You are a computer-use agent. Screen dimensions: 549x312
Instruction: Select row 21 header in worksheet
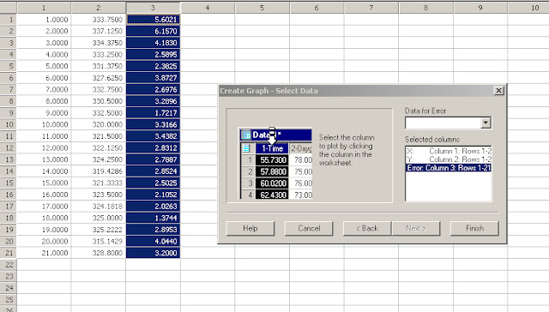click(x=9, y=253)
